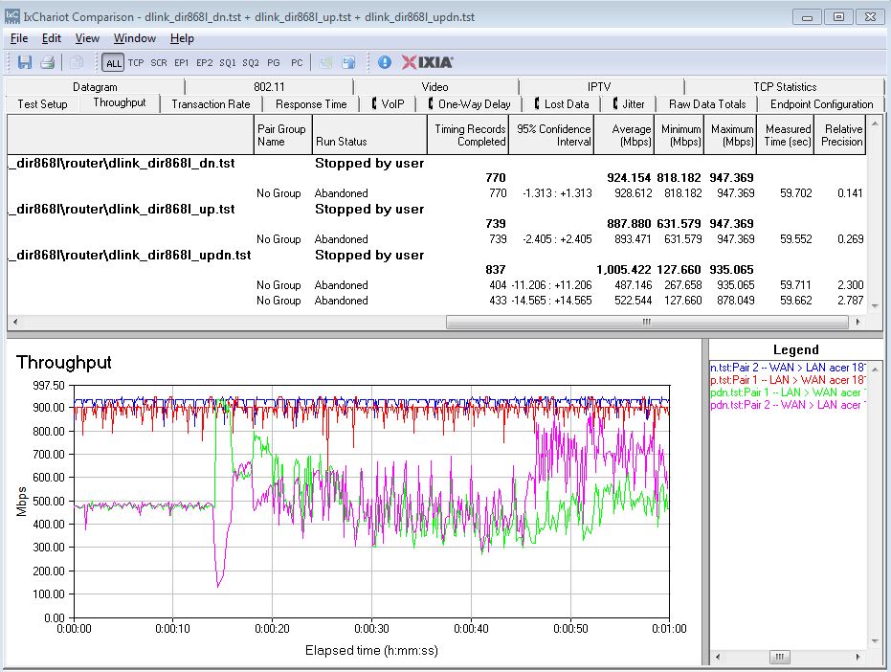Select the SCR filter button
The height and width of the screenshot is (672, 891).
point(159,63)
